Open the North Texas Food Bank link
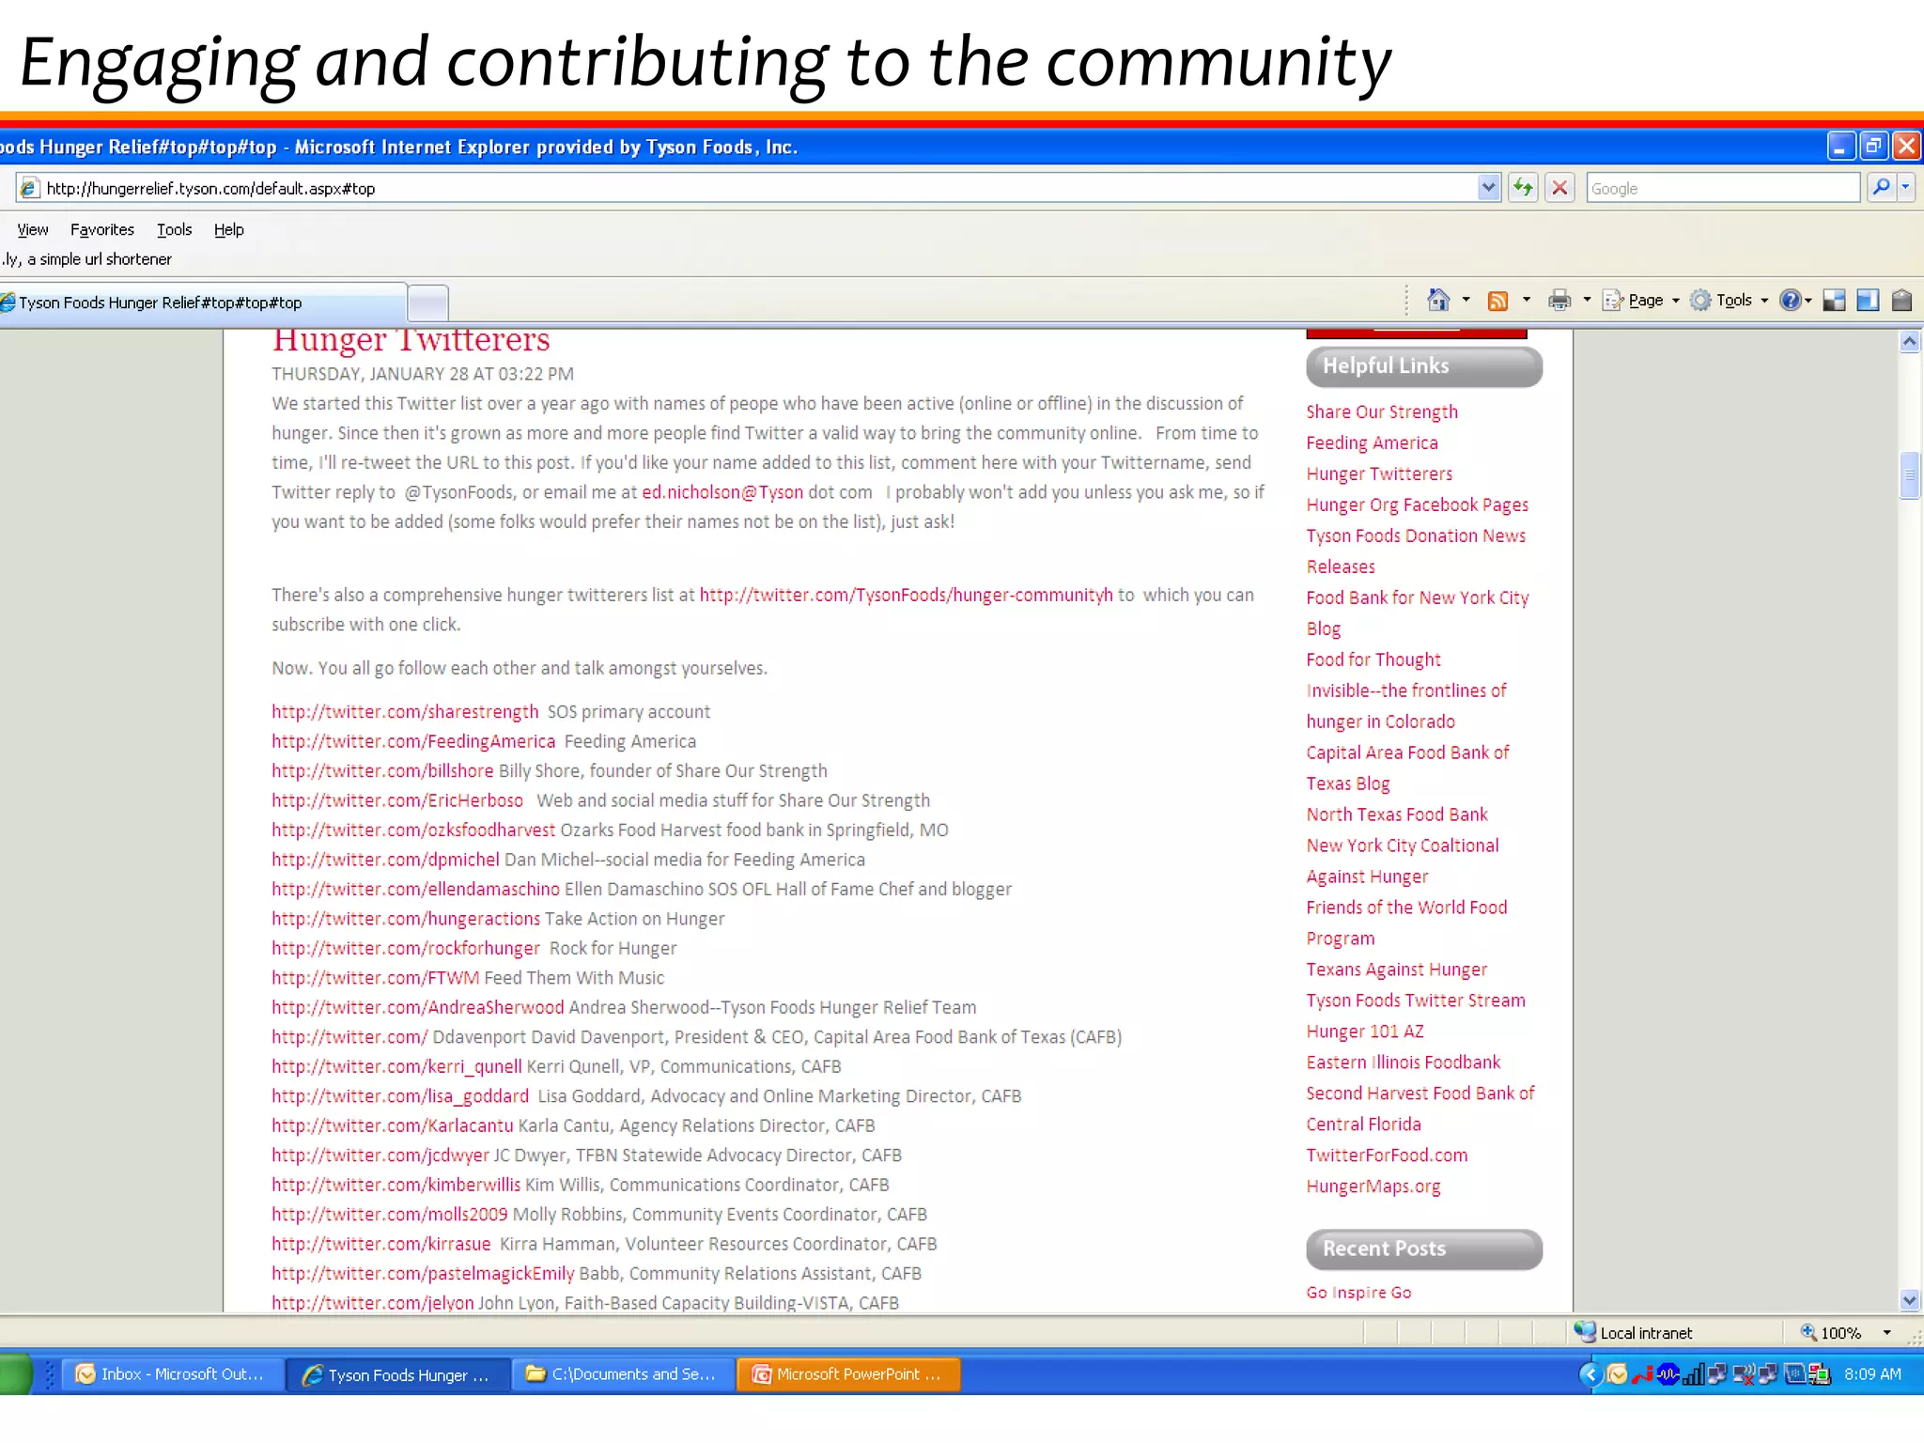This screenshot has height=1443, width=1924. coord(1397,814)
